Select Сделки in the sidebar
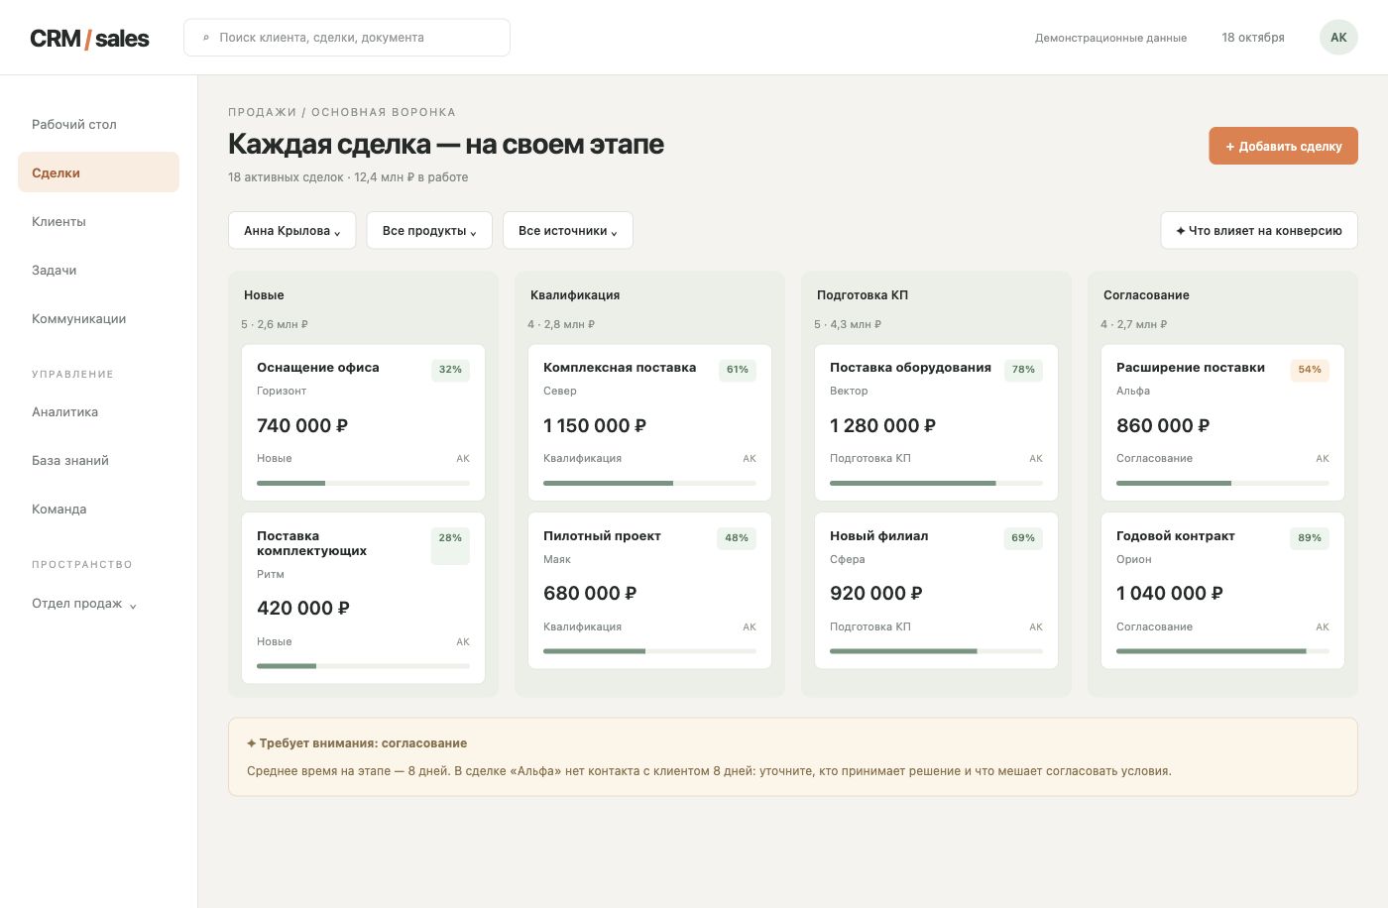 point(98,172)
